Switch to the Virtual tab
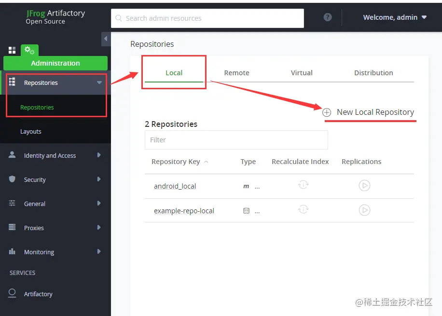 [302, 73]
